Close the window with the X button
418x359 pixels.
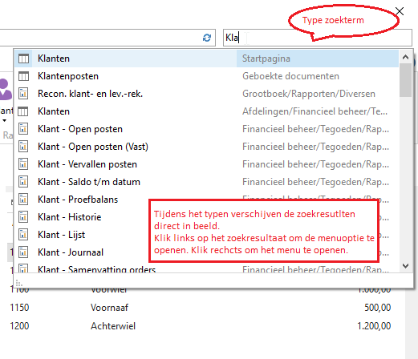(x=400, y=11)
